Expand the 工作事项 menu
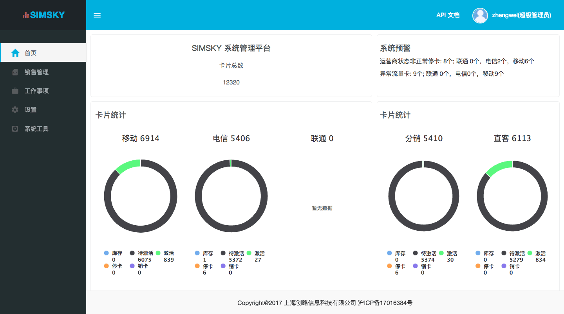 [36, 91]
